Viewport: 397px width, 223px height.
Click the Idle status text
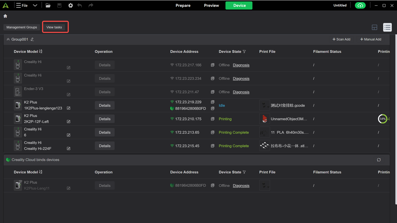tap(222, 105)
